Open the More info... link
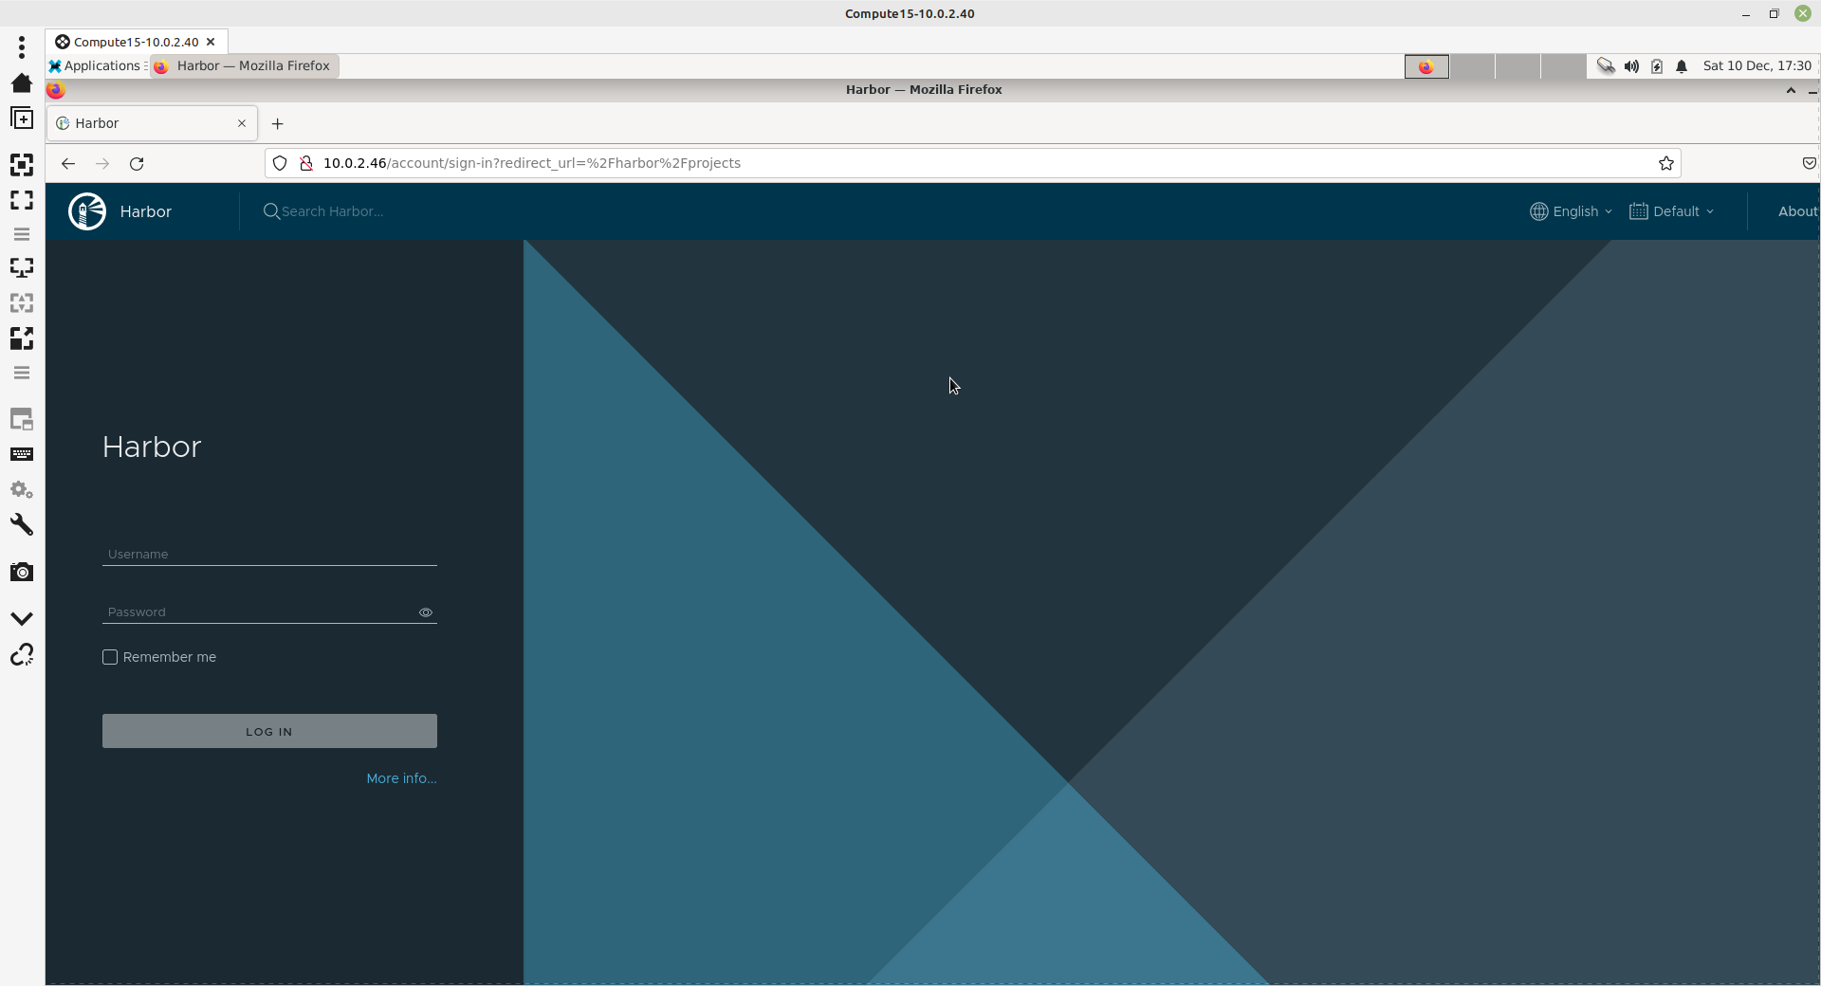Viewport: 1821px width, 986px height. click(401, 778)
